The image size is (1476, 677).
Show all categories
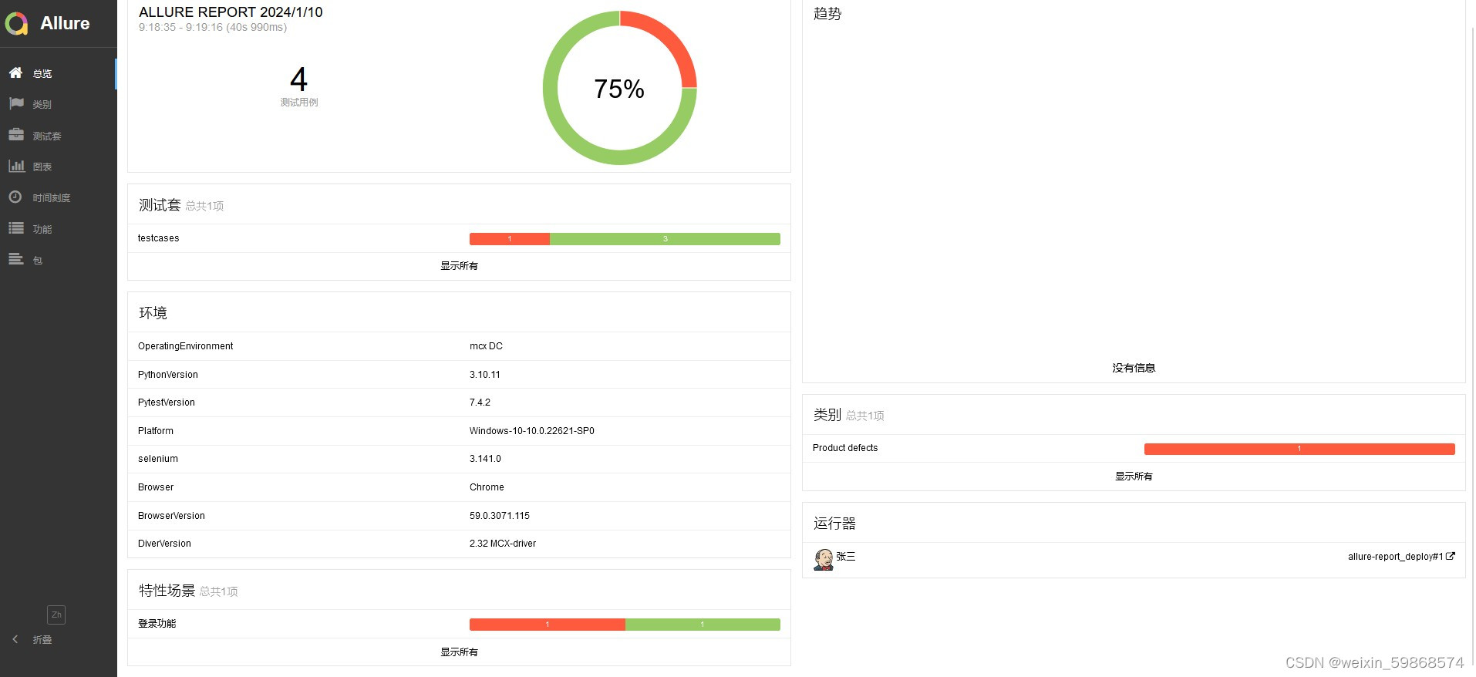[1133, 477]
